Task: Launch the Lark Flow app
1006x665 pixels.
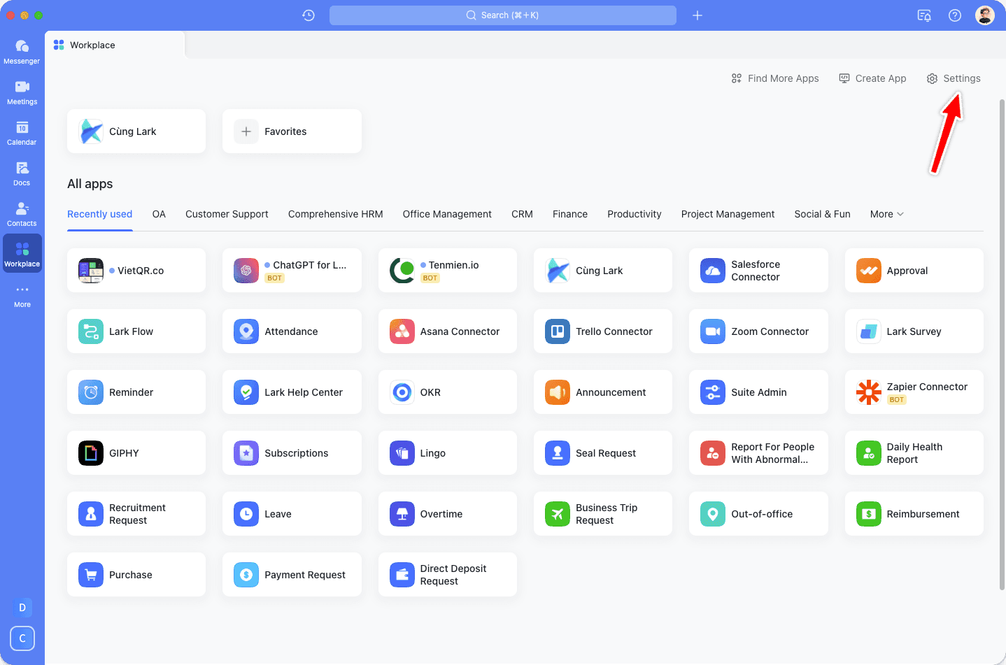Action: 136,331
